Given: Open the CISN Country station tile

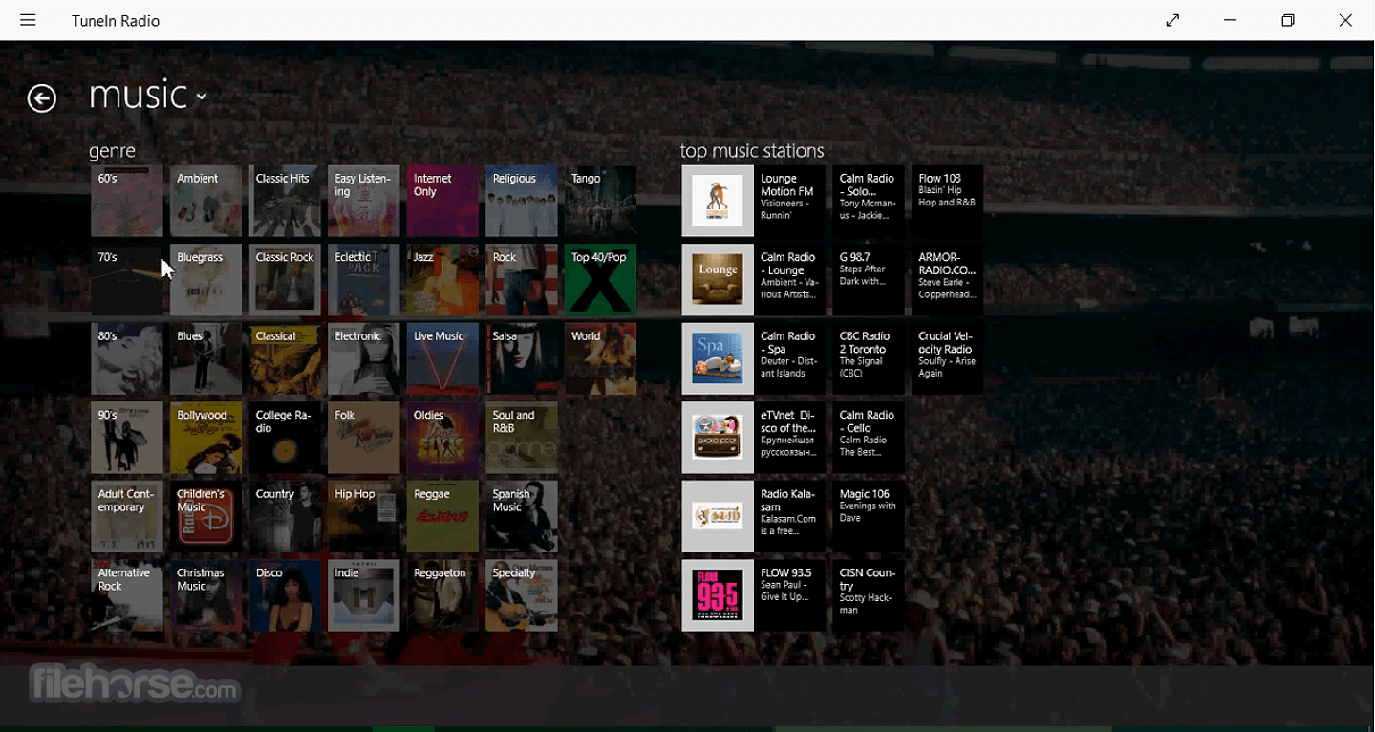Looking at the screenshot, I should tap(869, 595).
